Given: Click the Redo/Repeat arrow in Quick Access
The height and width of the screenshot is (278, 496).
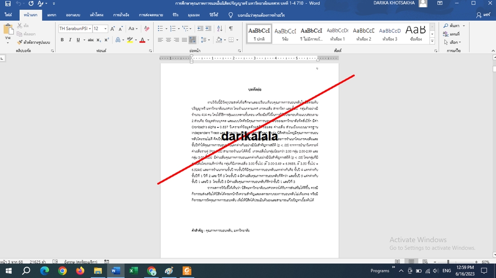Looking at the screenshot, I should coord(30,4).
